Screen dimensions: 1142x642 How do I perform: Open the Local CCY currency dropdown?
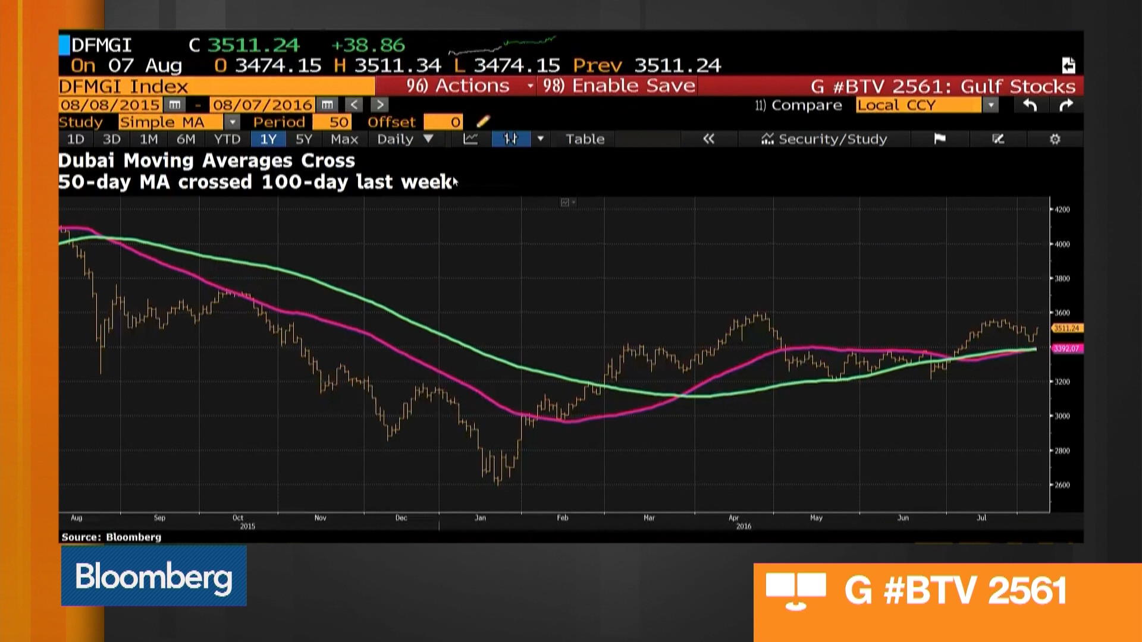pyautogui.click(x=990, y=105)
